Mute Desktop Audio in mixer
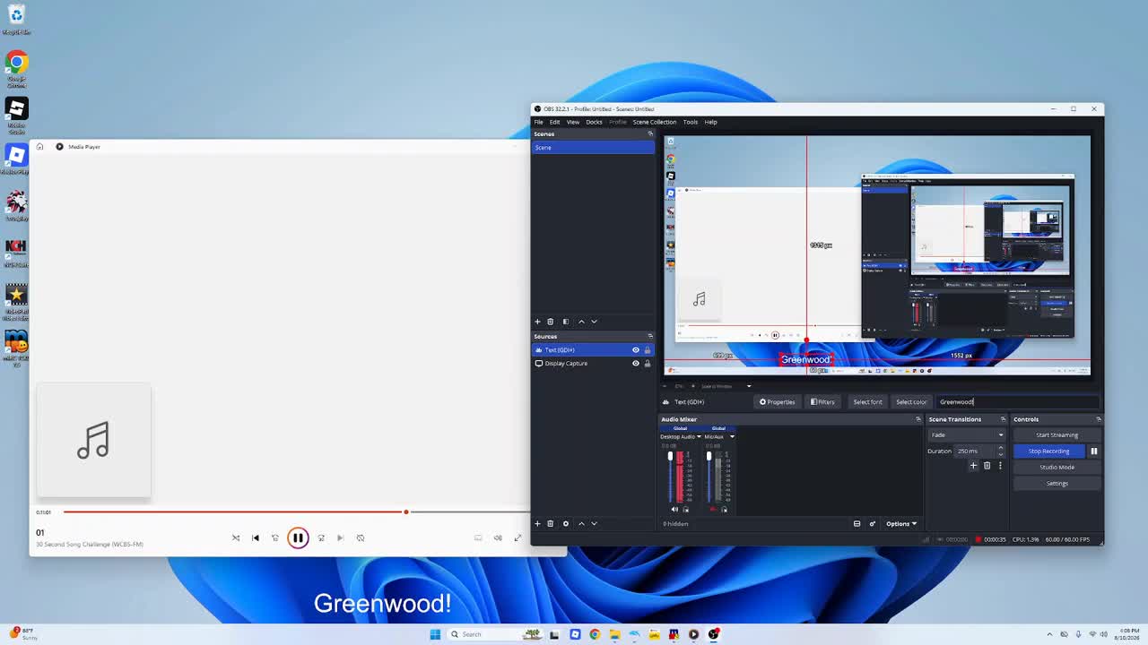 click(675, 510)
